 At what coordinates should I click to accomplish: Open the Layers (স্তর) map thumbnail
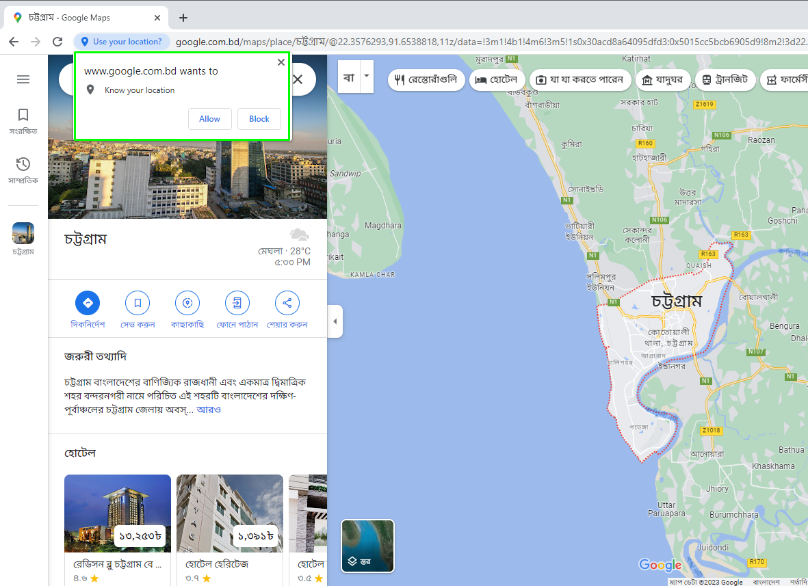[368, 546]
